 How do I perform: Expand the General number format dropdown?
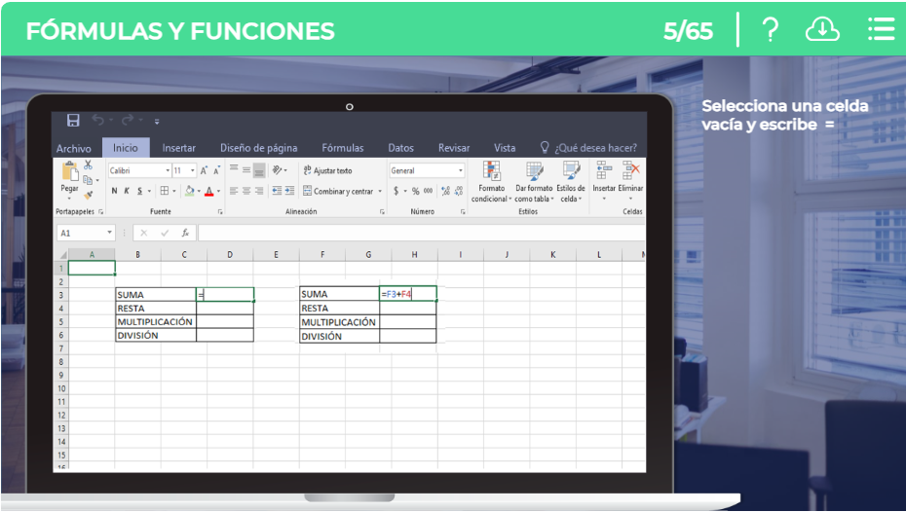[460, 170]
